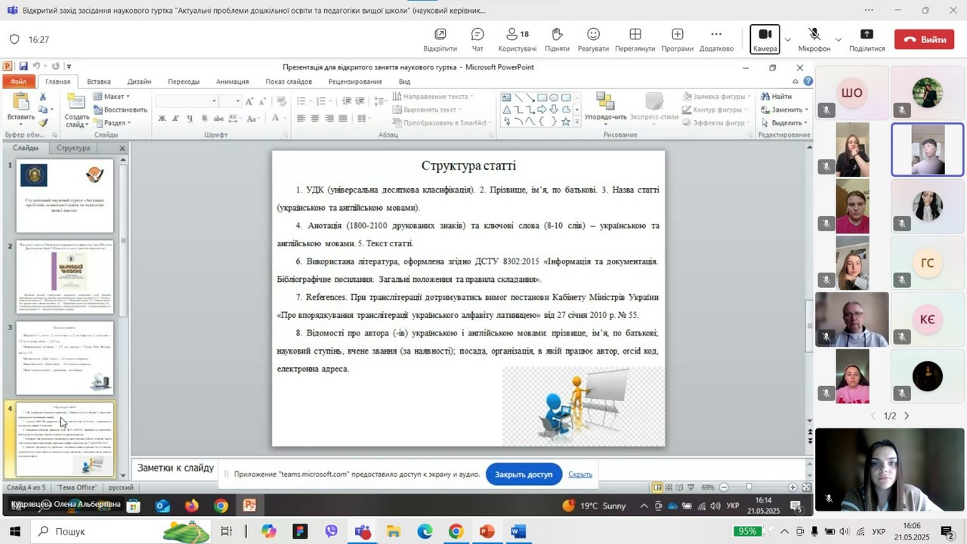Select slide 1 thumbnail in the slides pane
The image size is (967, 544).
point(65,197)
